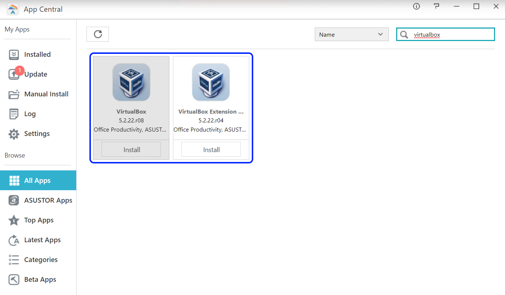Install the VirtualBox app

(131, 150)
